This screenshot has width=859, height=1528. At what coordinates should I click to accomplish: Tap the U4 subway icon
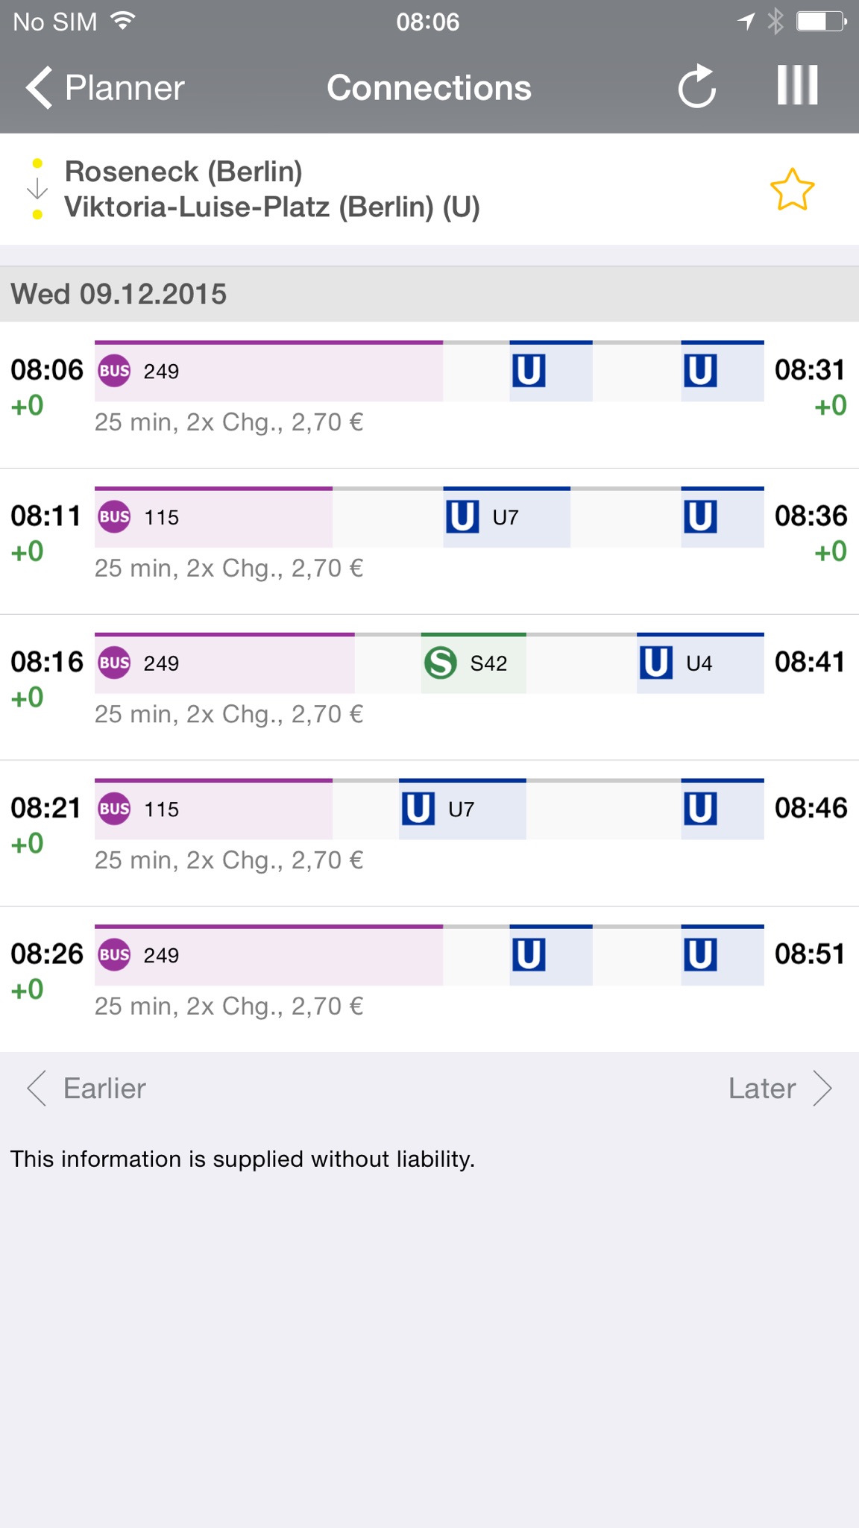[656, 663]
